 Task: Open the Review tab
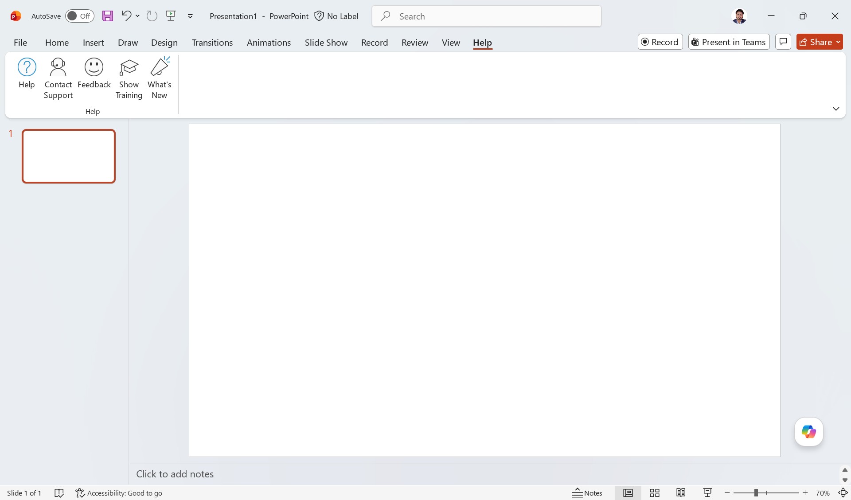pyautogui.click(x=415, y=43)
